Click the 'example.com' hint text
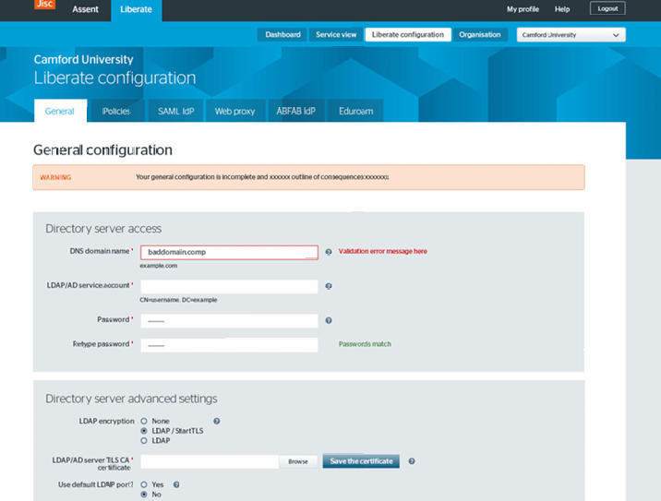The height and width of the screenshot is (501, 661). tap(159, 266)
